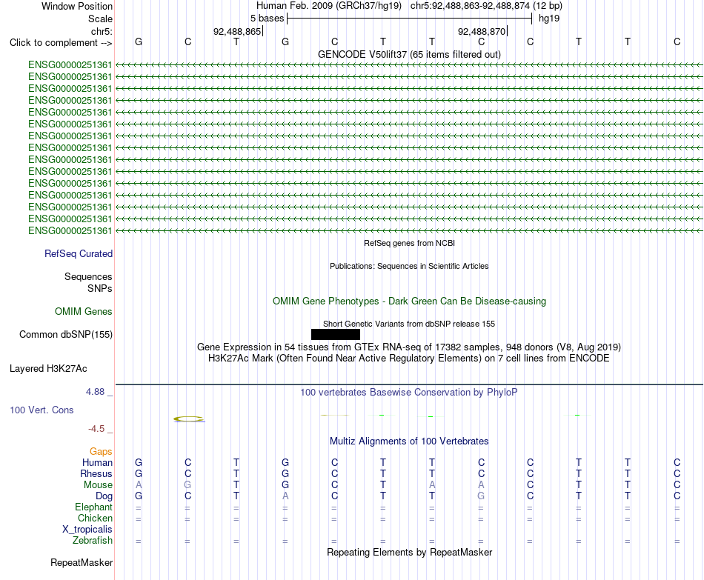The height and width of the screenshot is (580, 704).
Task: Open the 100 Vert. Cons track label
Action: pyautogui.click(x=41, y=410)
